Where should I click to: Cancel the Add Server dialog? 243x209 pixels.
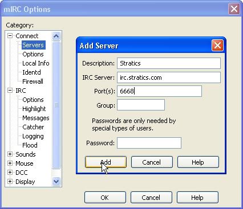[152, 162]
